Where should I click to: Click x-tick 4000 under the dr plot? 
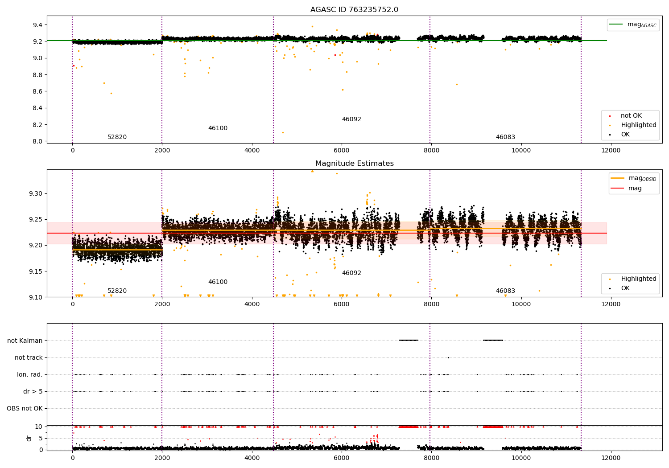pyautogui.click(x=252, y=458)
